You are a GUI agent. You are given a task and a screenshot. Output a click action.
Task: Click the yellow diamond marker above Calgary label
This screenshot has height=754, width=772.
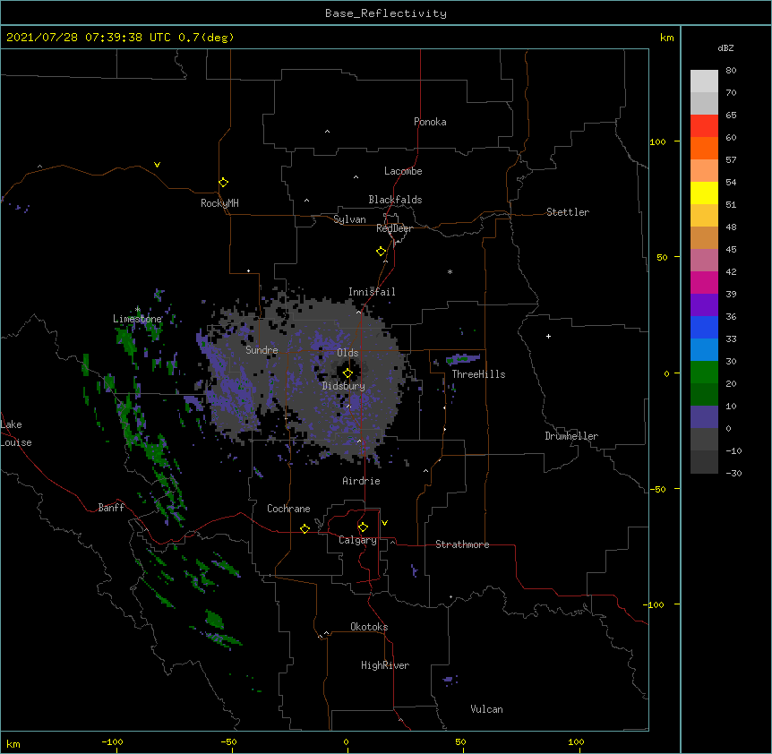(363, 527)
